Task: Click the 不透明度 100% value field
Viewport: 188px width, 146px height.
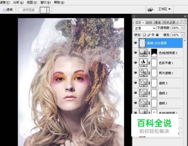Action: pos(176,28)
